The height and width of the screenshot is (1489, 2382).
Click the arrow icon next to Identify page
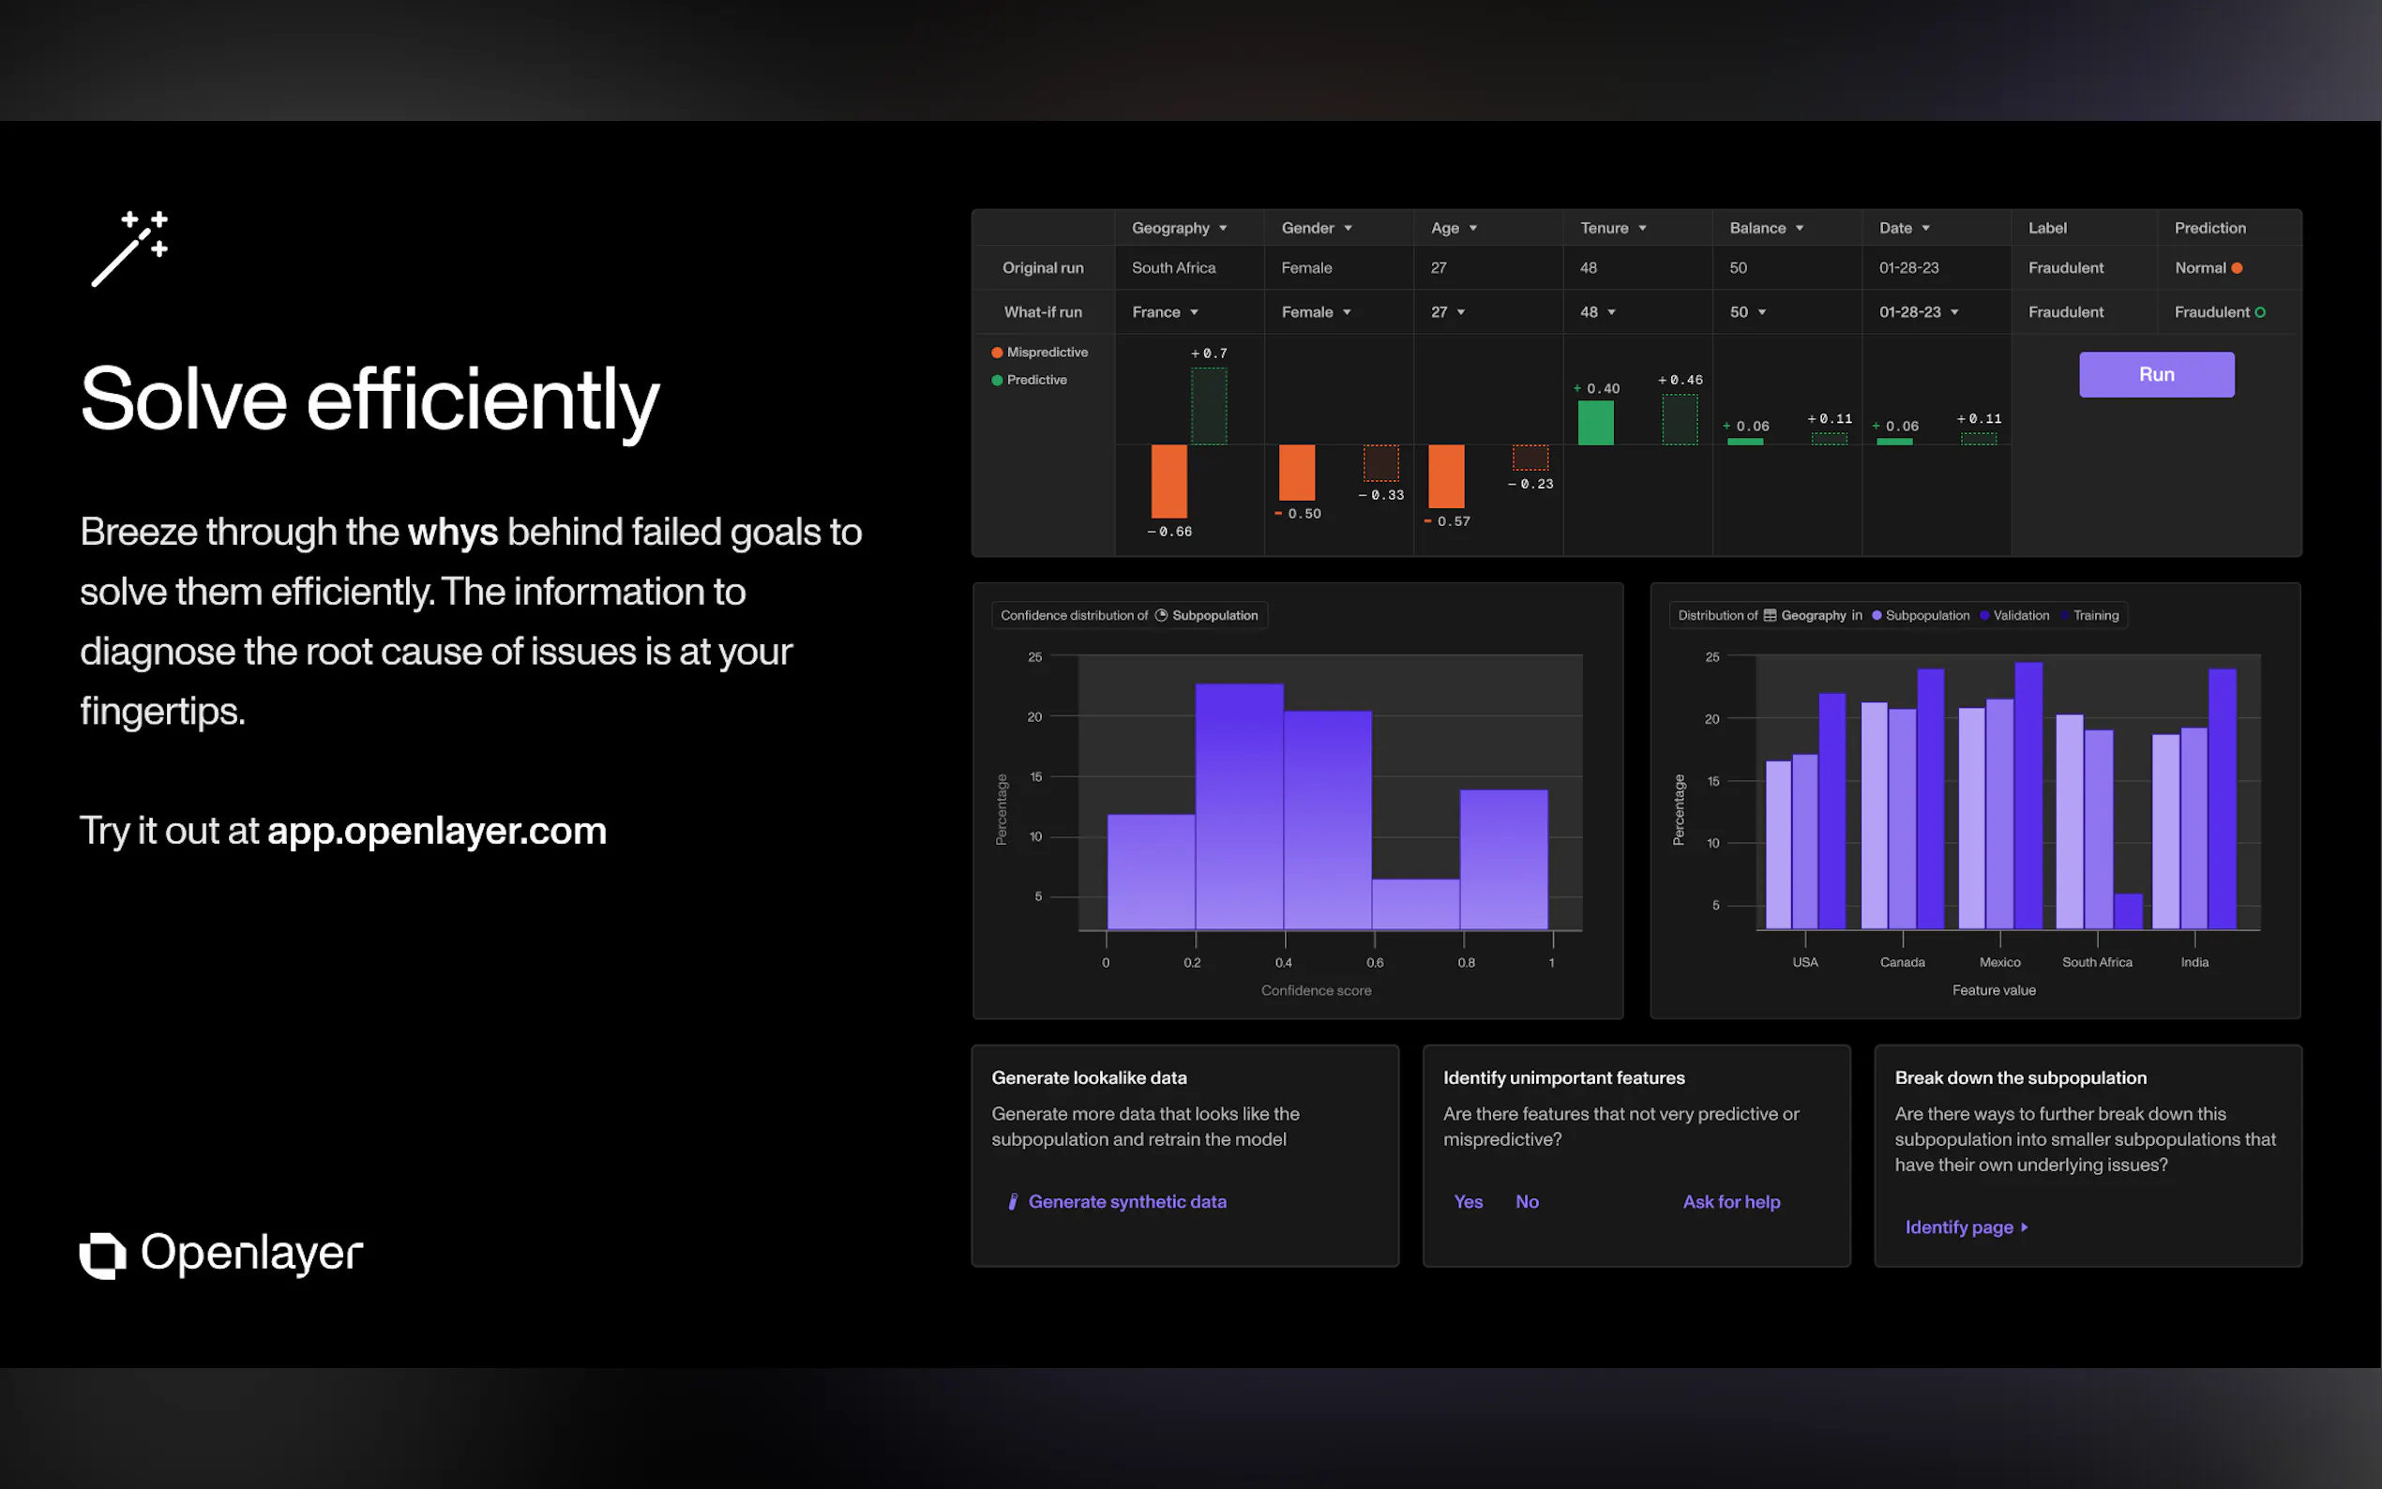[x=2025, y=1227]
